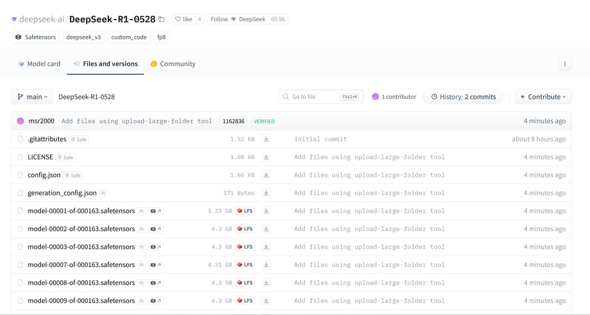Click the LFS badge on model-00003 row
590x315 pixels.
click(245, 247)
